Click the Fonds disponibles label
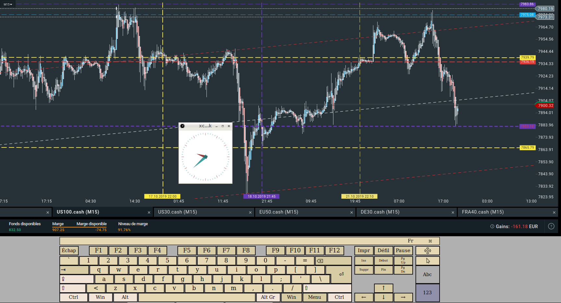This screenshot has width=561, height=303. (25, 224)
